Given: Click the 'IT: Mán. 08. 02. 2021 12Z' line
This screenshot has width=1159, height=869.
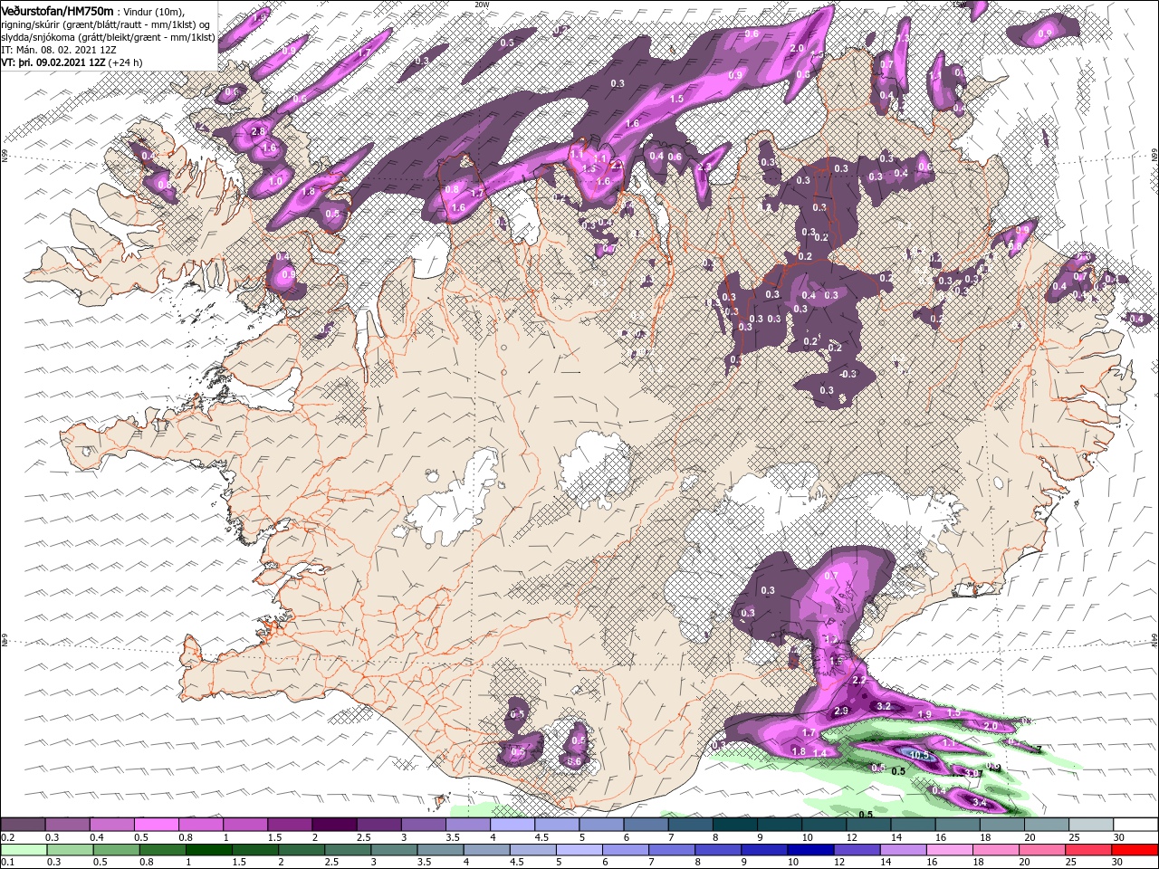Looking at the screenshot, I should point(58,50).
